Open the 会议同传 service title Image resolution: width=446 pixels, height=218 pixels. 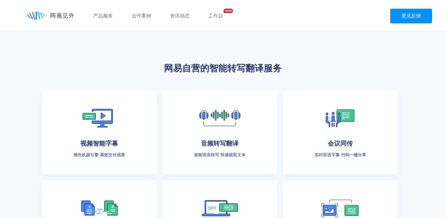pos(340,143)
